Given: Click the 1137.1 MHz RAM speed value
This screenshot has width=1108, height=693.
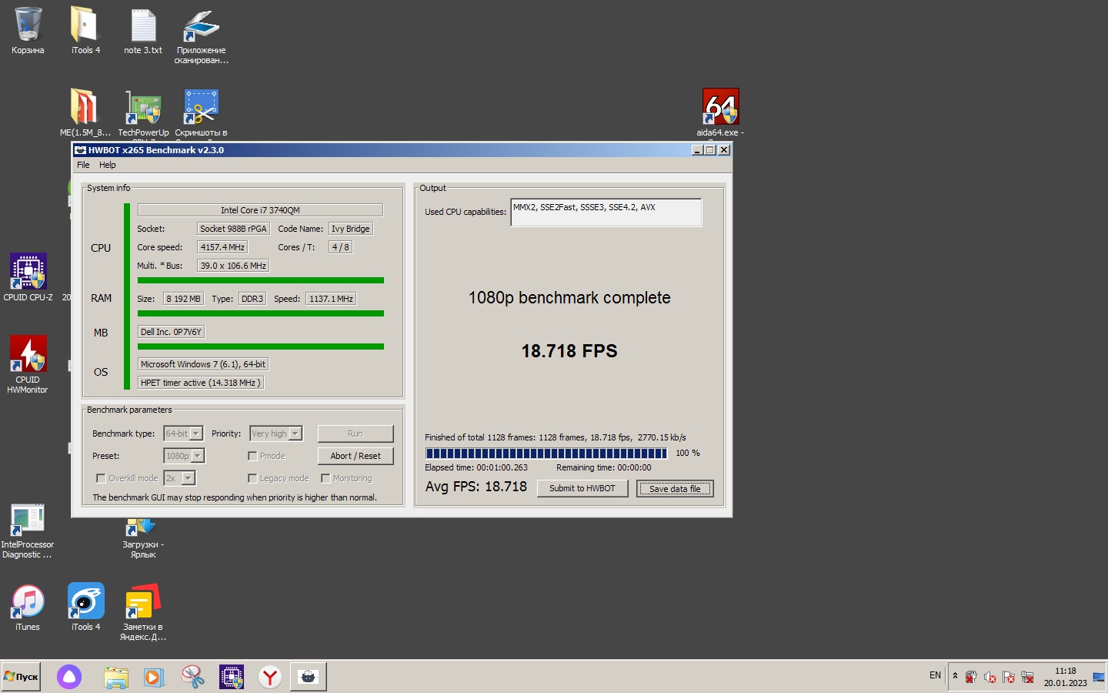Looking at the screenshot, I should coord(331,299).
